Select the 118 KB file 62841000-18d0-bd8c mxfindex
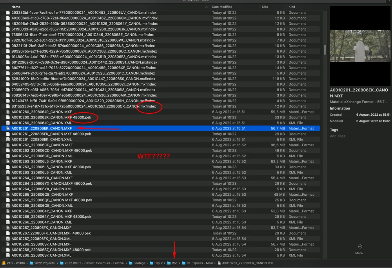 point(83,78)
